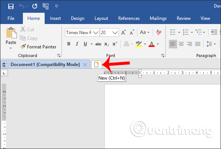Click the Decrease Indent icon
This screenshot has width=221, height=149.
(x=214, y=32)
